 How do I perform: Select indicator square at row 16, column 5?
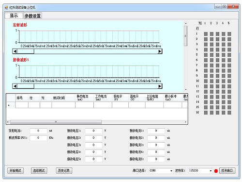[x=229, y=113]
